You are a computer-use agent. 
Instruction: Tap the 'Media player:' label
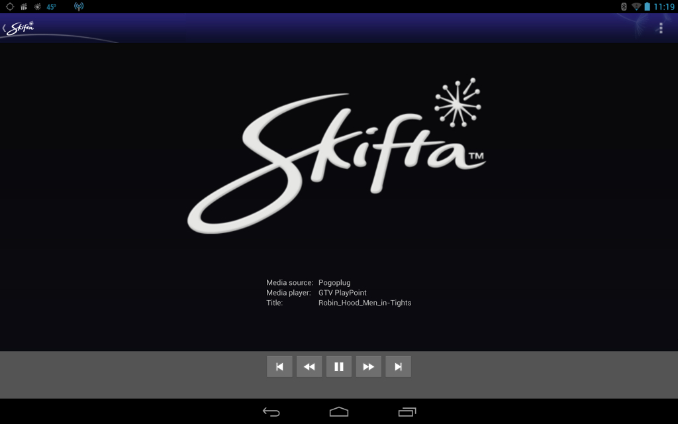289,292
